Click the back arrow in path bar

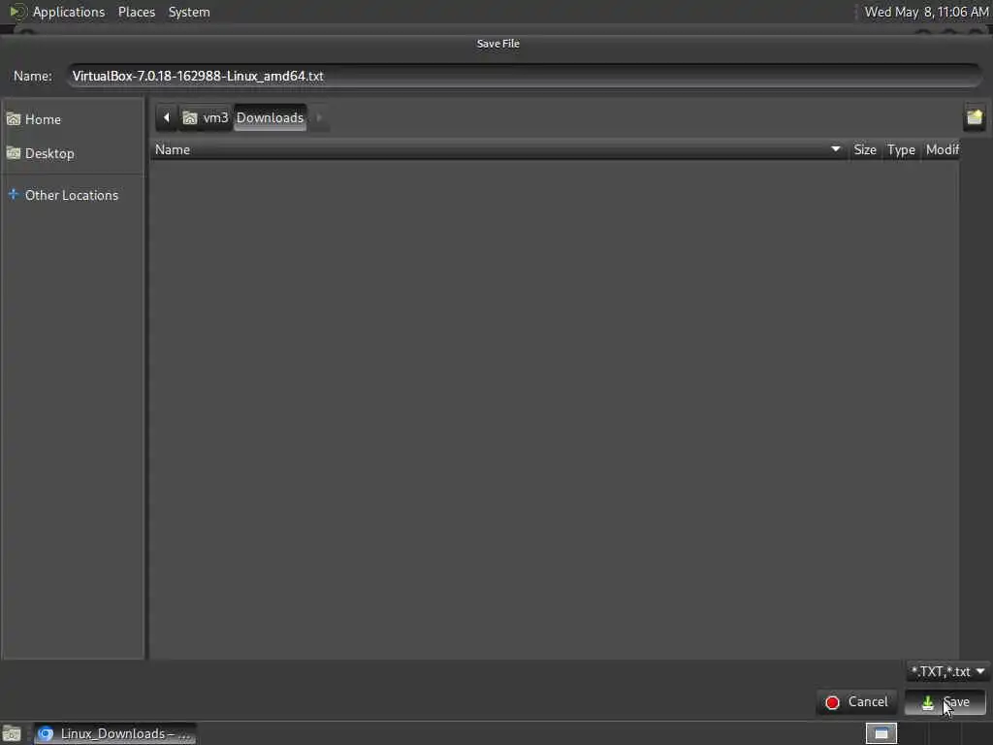(167, 117)
